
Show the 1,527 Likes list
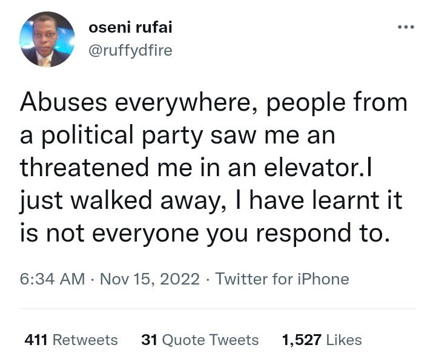tap(322, 340)
